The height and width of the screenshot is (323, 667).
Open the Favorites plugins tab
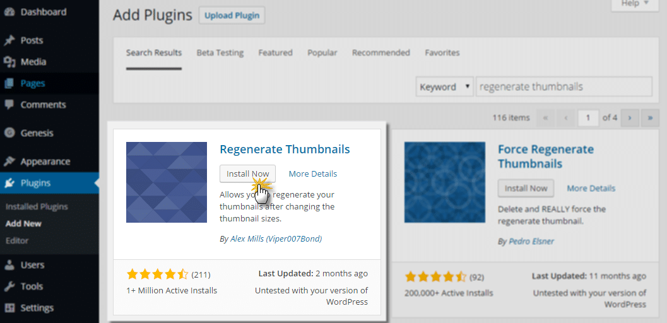pos(442,53)
